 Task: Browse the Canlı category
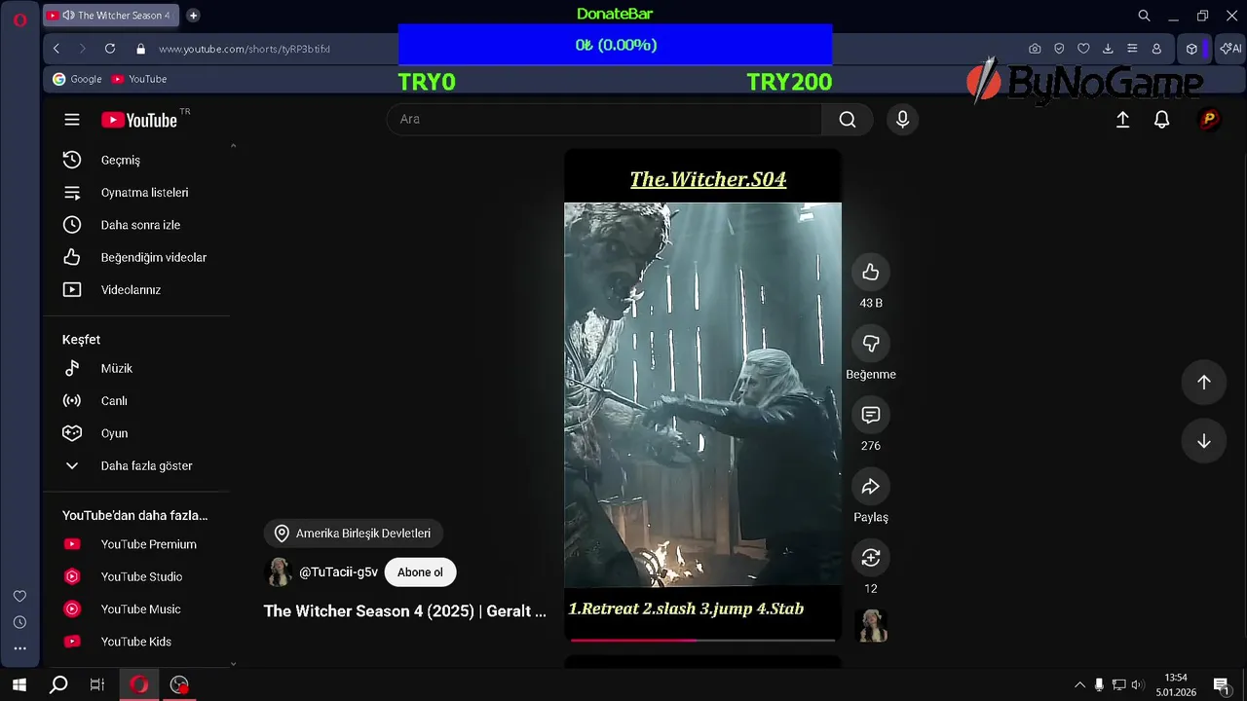tap(134, 401)
